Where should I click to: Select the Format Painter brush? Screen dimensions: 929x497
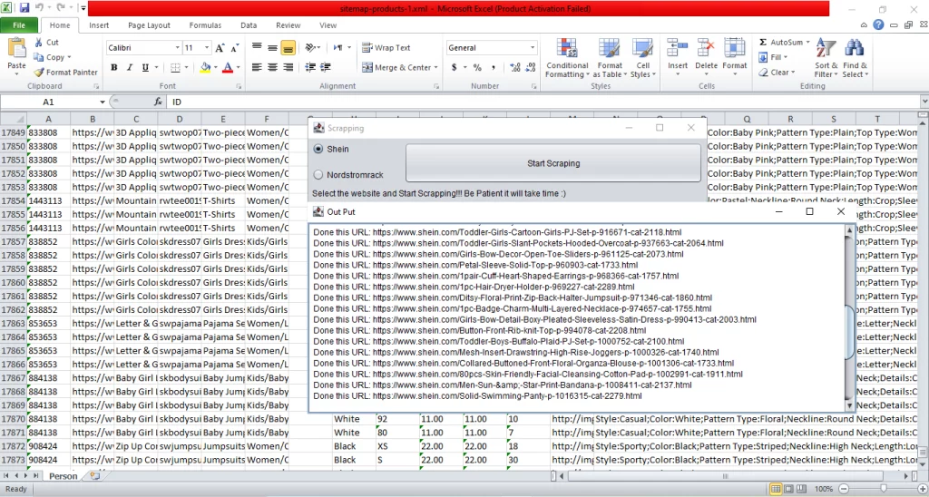[x=65, y=73]
